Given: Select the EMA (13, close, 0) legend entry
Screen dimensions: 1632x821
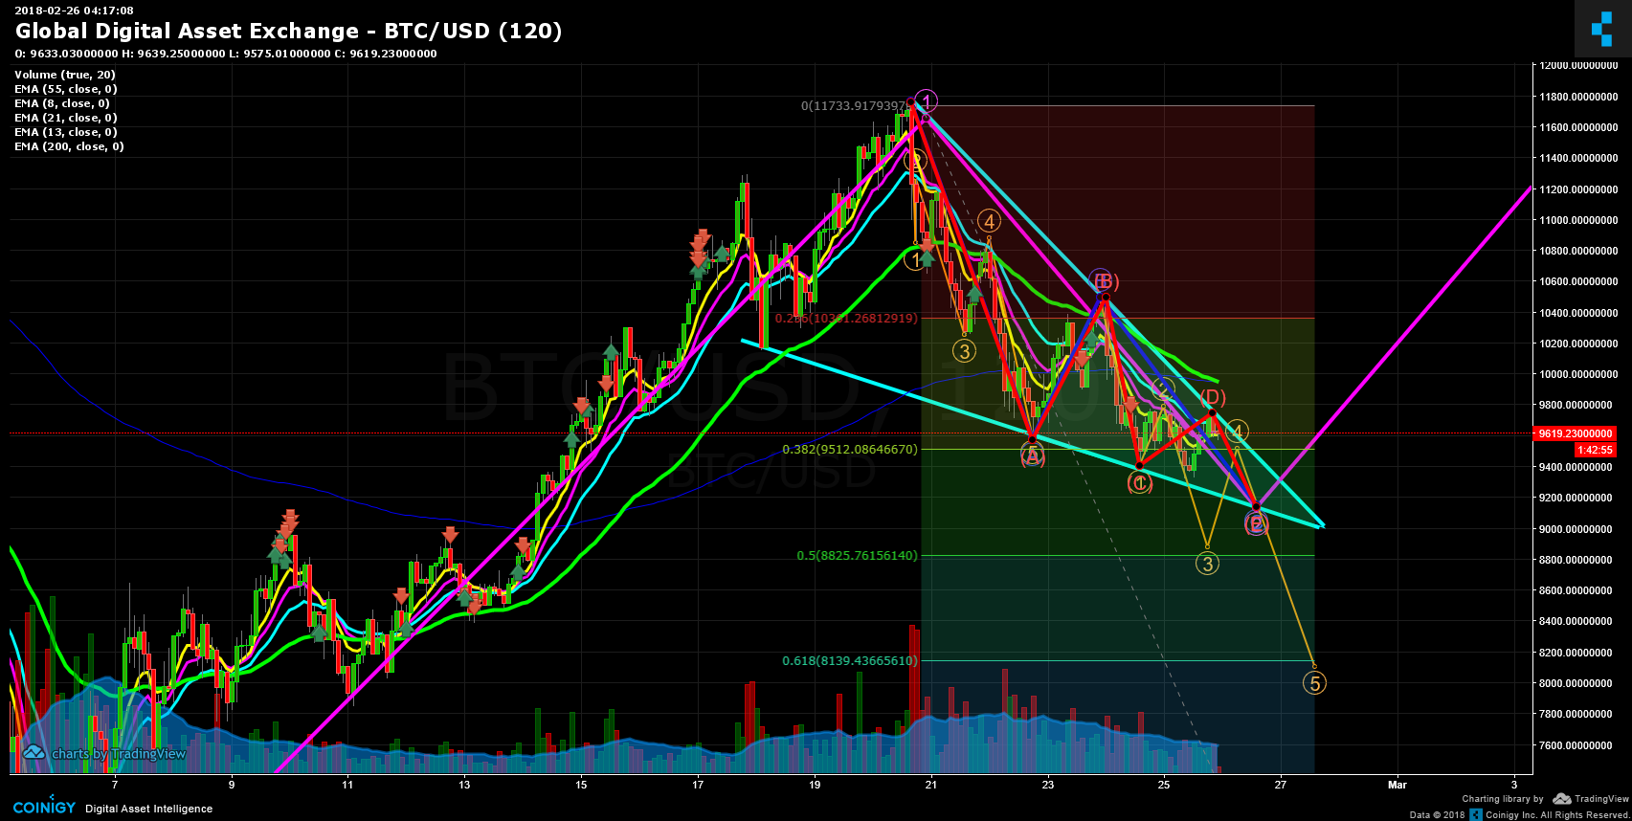Looking at the screenshot, I should (66, 132).
